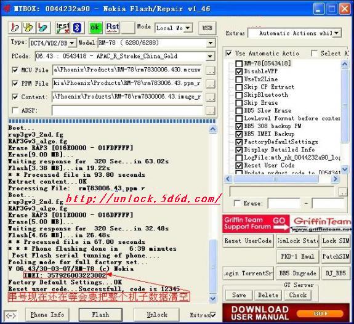This screenshot has width=354, height=324.
Task: Click the PKD-1 Emul button
Action: click(297, 257)
